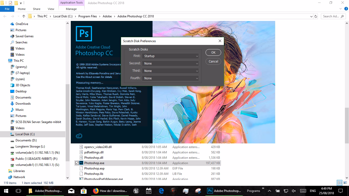Open the Manage tab under Application Tools
349x196 pixels.
(x=71, y=9)
